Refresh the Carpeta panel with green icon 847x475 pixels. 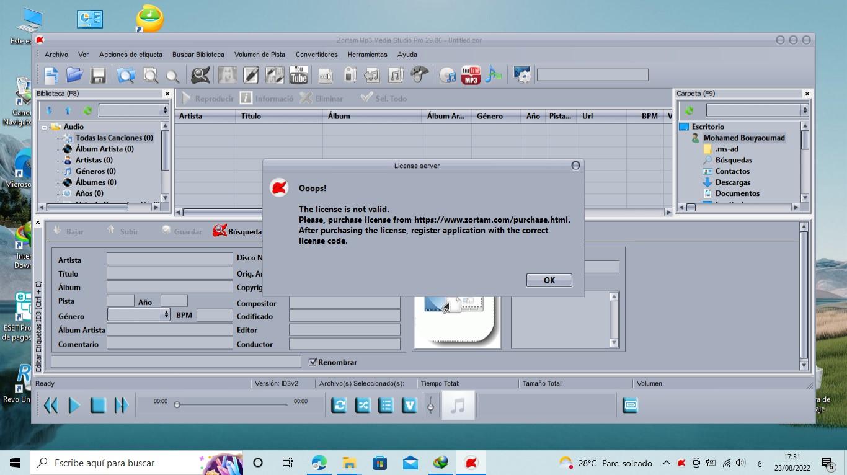(x=689, y=110)
